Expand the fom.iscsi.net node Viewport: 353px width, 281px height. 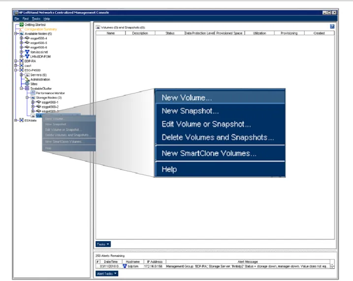pyautogui.click(x=21, y=52)
